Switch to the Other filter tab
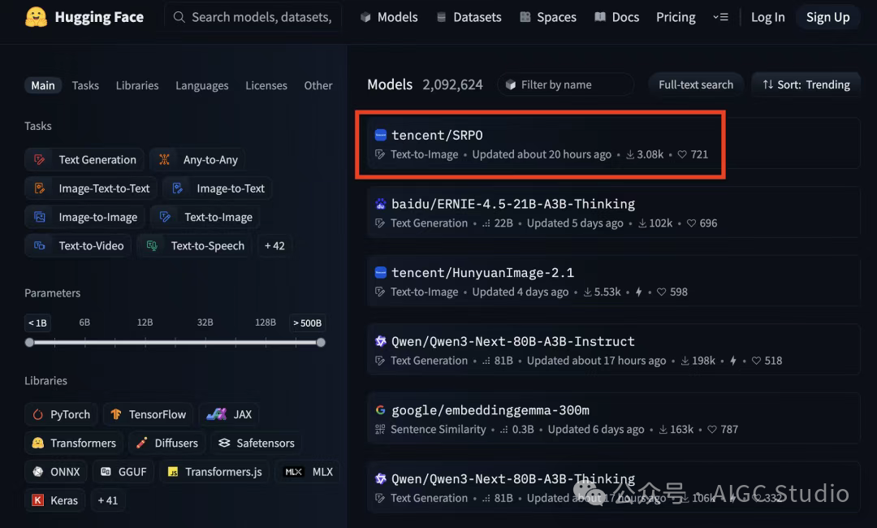 click(318, 85)
